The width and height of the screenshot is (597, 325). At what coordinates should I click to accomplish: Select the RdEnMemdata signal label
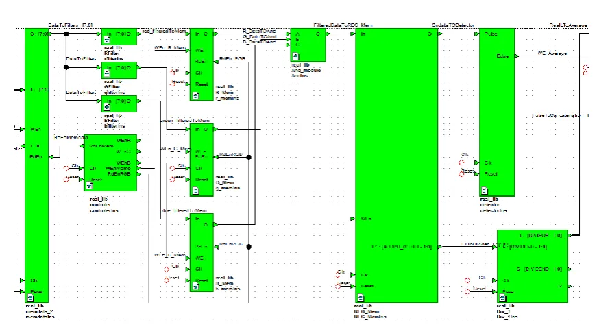(x=71, y=137)
